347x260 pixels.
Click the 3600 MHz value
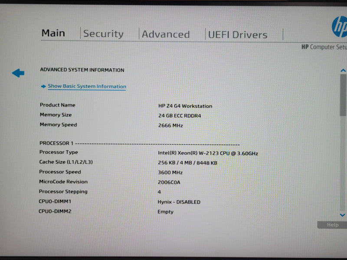tap(170, 172)
